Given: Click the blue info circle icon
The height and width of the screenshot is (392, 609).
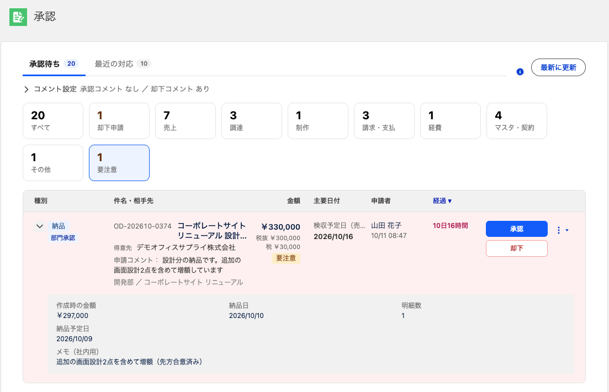Looking at the screenshot, I should (520, 72).
